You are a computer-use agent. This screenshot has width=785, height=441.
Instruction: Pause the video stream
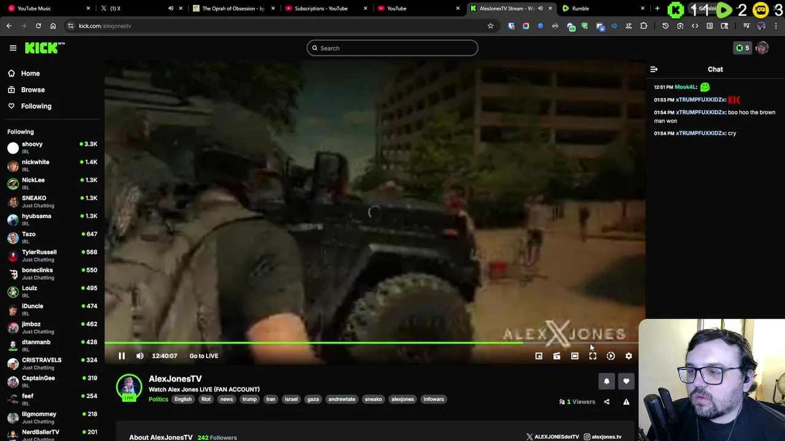click(x=121, y=356)
